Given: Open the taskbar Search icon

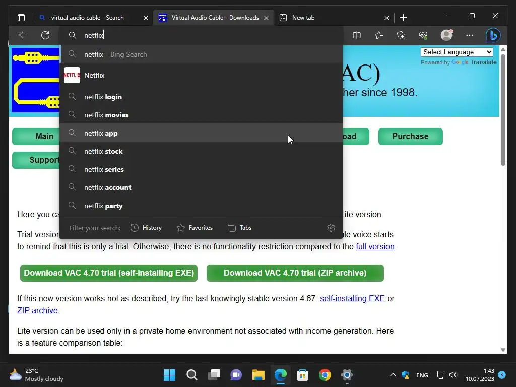Looking at the screenshot, I should (192, 375).
